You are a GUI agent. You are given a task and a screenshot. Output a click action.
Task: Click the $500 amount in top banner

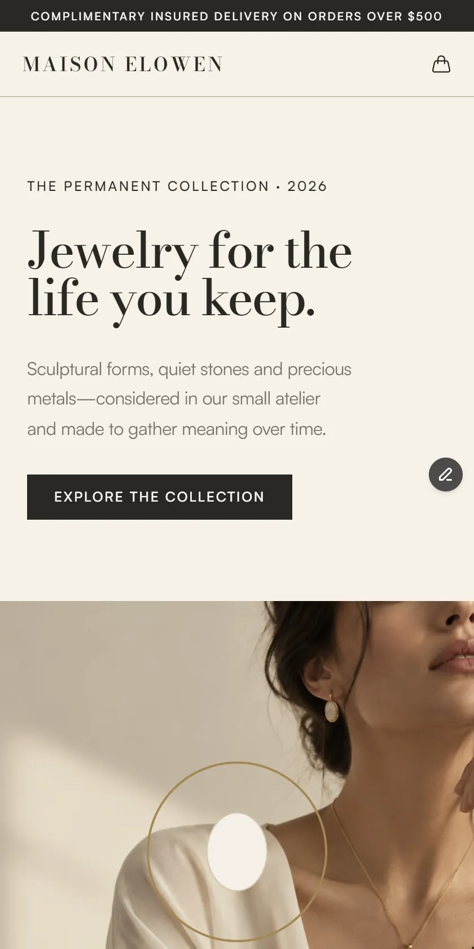(425, 16)
